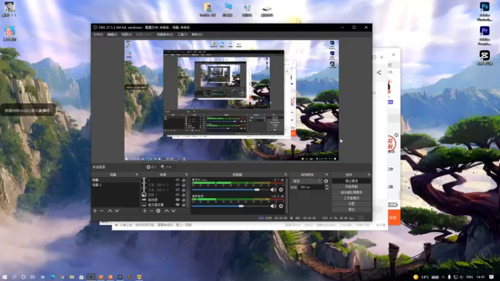
Task: Move the source down in Sources panel
Action: (x=174, y=211)
